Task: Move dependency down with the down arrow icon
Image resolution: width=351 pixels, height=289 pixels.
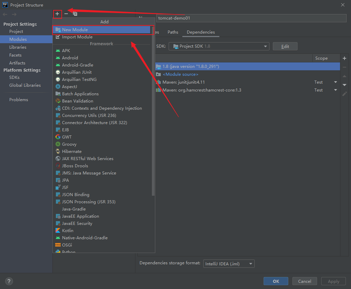Action: click(344, 85)
